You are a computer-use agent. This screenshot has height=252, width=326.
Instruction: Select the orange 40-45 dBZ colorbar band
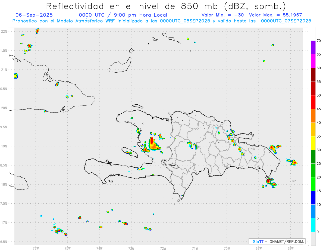coord(313,116)
